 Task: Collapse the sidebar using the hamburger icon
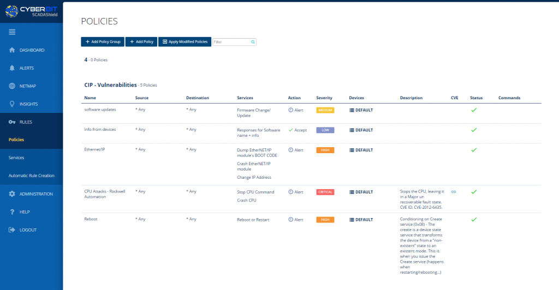pos(11,32)
